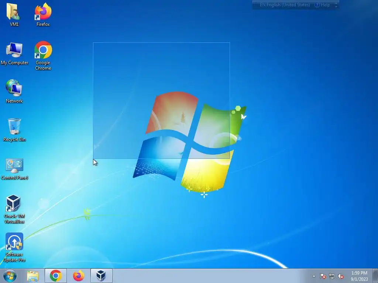Click the language bar Help button

(322, 5)
